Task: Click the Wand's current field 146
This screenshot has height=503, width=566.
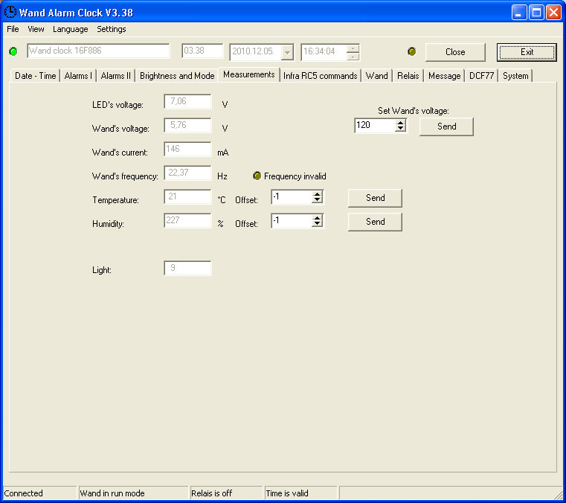Action: click(187, 149)
